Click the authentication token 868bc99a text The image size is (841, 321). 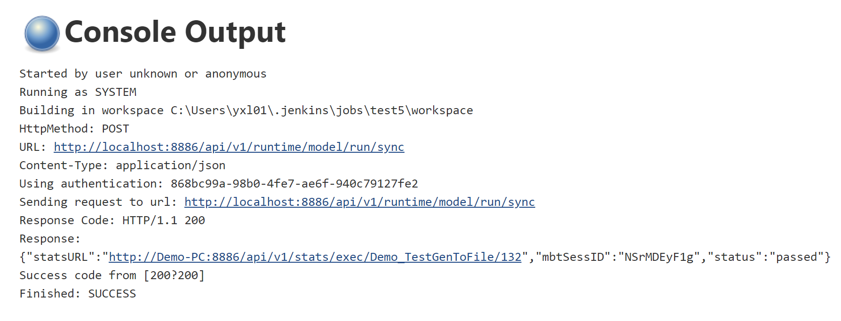coord(294,184)
